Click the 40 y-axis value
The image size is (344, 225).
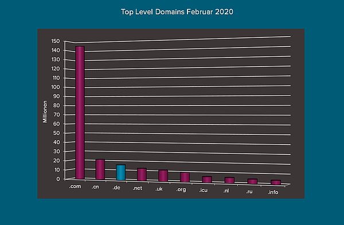[57, 142]
